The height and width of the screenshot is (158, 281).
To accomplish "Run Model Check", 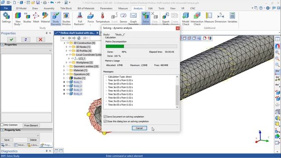I will (x=186, y=18).
